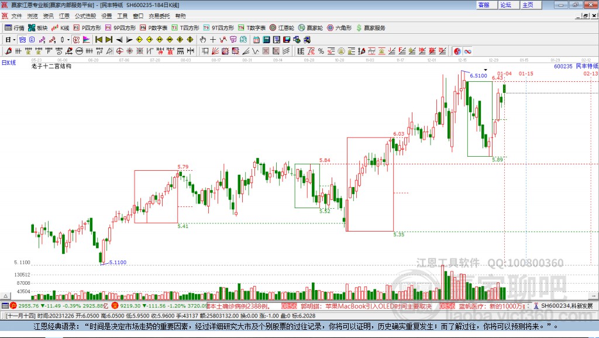Open the 赢家轮 wheel tool

pos(311,28)
